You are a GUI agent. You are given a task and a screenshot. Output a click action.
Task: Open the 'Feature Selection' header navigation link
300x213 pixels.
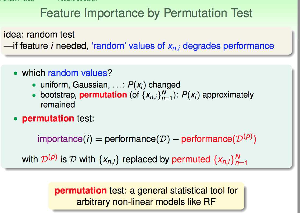pyautogui.click(x=77, y=1)
